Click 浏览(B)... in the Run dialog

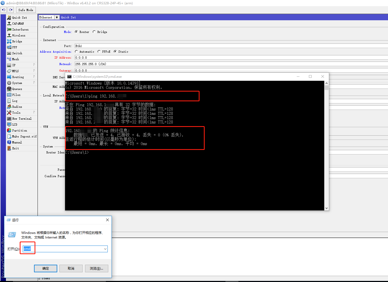click(x=97, y=268)
